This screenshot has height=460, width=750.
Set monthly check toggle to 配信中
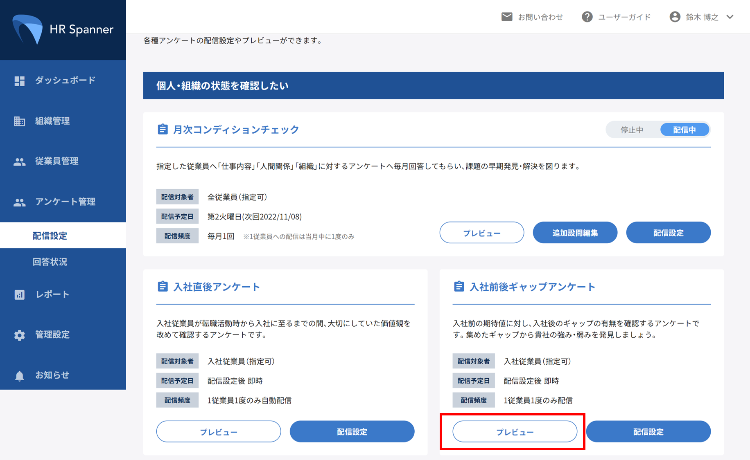[x=684, y=130]
